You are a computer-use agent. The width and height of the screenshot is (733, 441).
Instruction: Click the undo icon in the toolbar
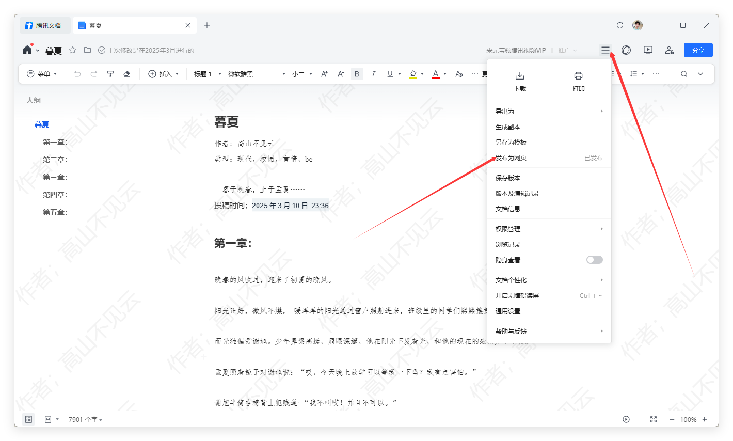coord(77,73)
